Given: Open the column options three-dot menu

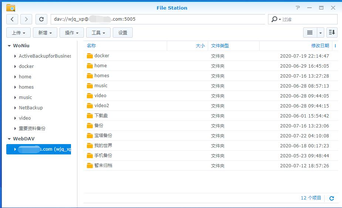Looking at the screenshot, I should click(335, 46).
